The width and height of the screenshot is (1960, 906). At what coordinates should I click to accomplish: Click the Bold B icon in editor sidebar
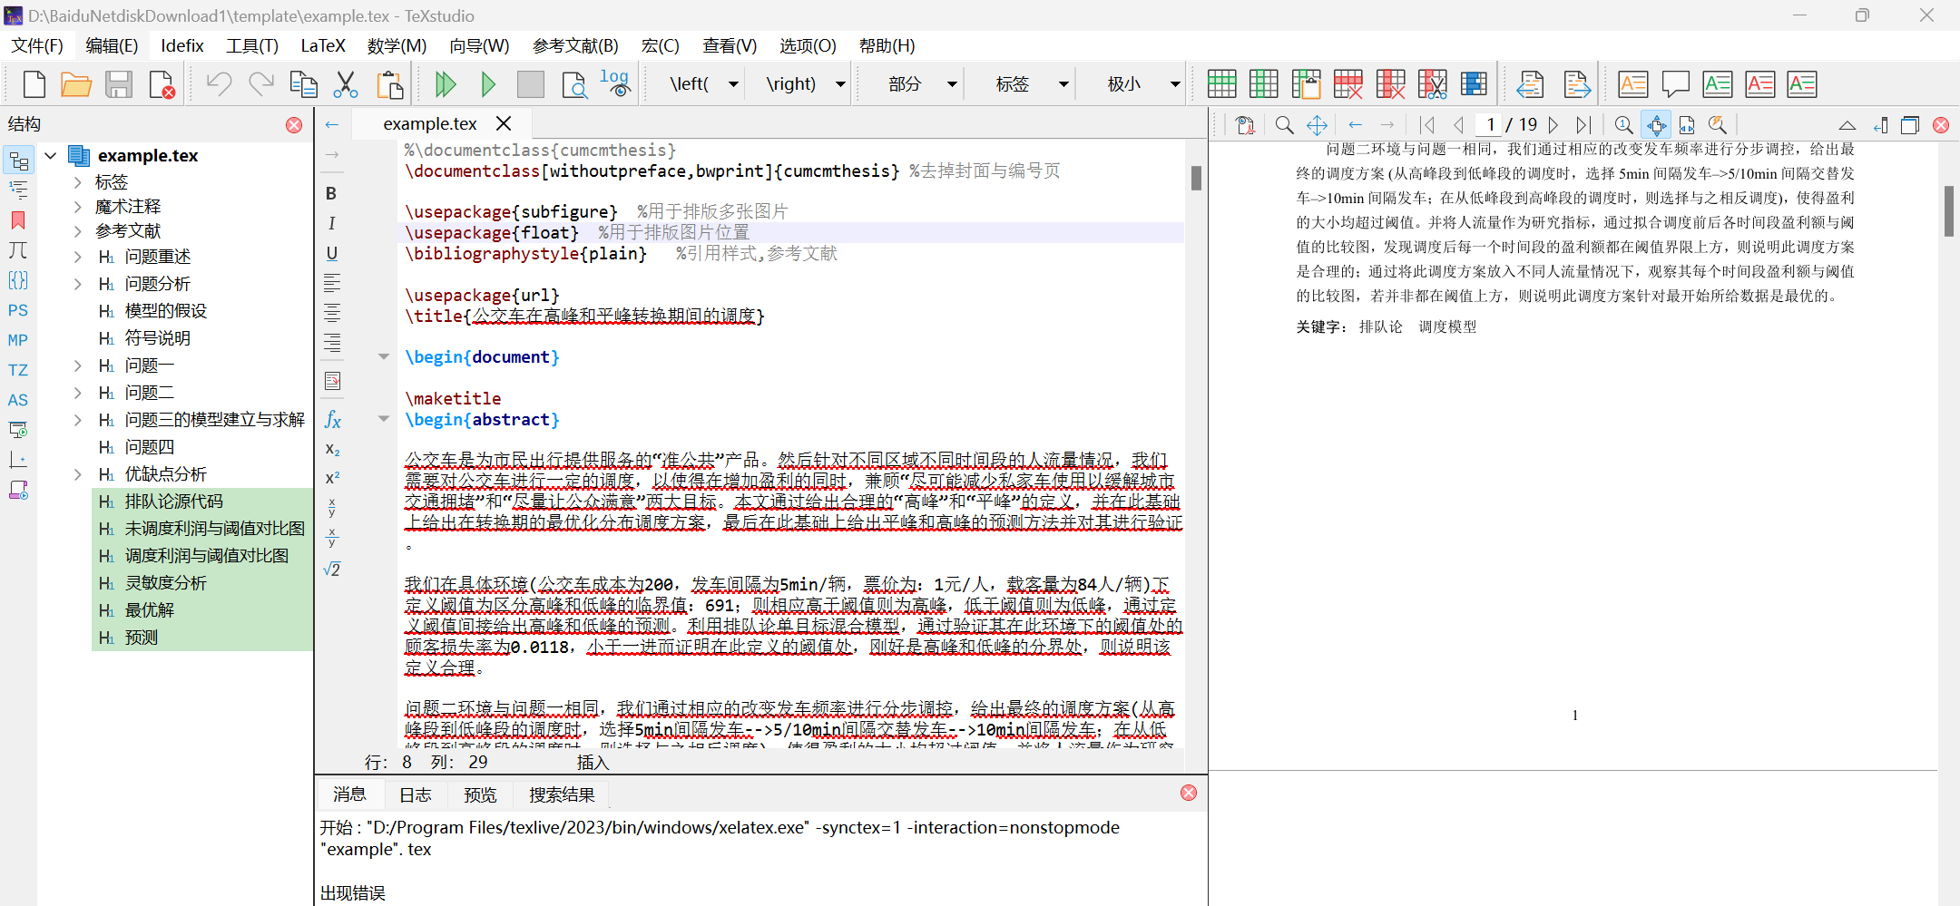pos(331,193)
